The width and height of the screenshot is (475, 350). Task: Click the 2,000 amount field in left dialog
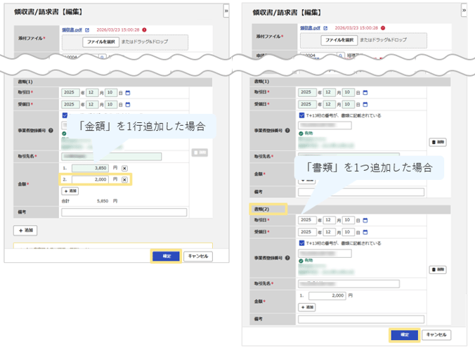click(x=90, y=180)
